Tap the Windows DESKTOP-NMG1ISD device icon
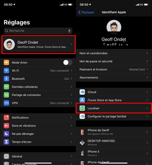Image resolution: width=152 pixels, height=165 pixels. pos(82,143)
